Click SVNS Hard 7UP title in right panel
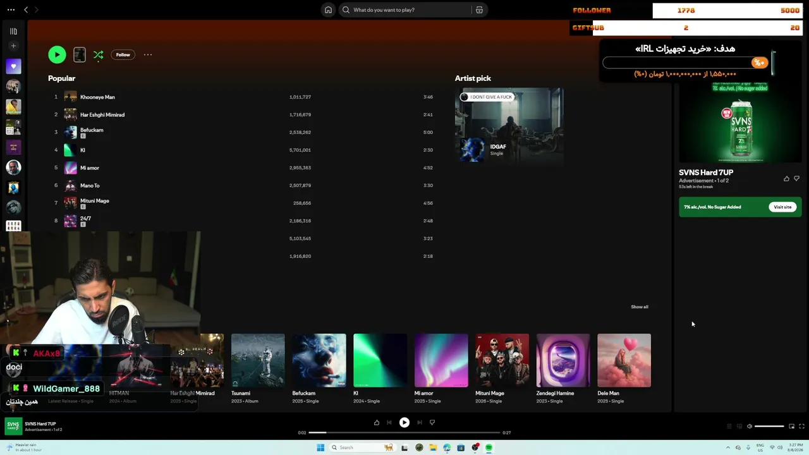 (706, 173)
